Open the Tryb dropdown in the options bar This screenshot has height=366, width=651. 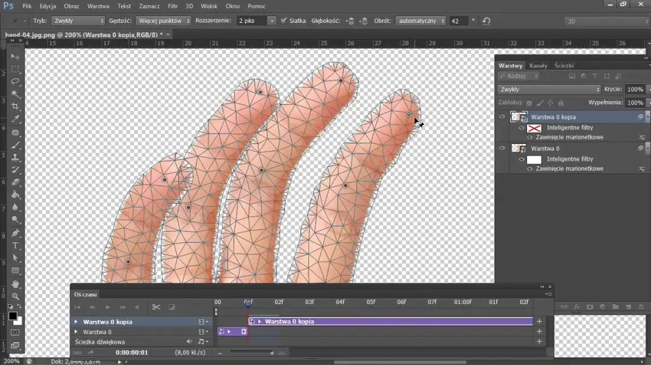(78, 20)
